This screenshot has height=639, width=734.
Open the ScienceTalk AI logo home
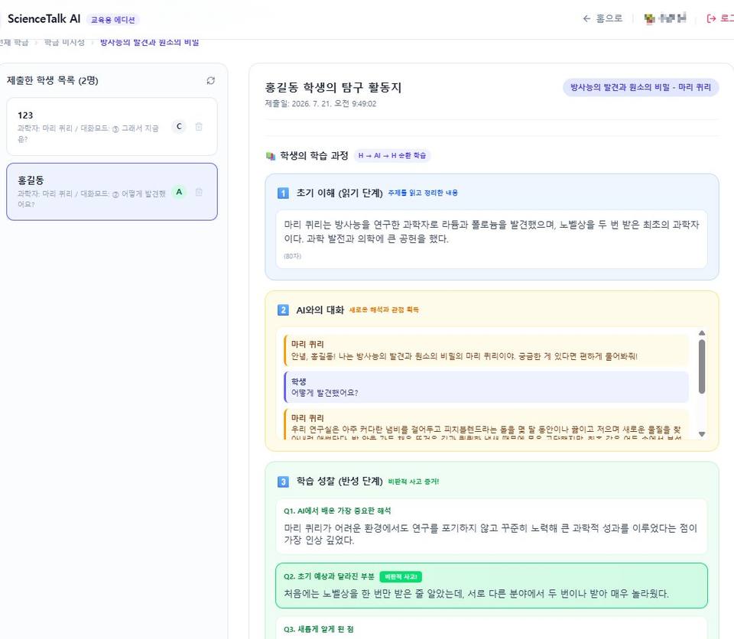point(44,18)
